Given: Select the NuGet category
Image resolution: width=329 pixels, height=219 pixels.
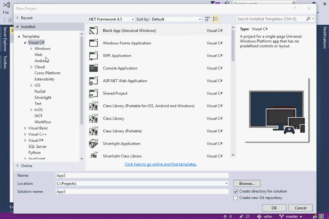Looking at the screenshot, I should 40,91.
